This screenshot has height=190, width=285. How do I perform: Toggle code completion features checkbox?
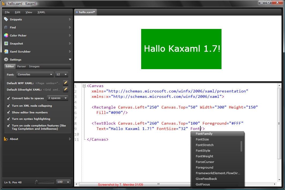(x=8, y=125)
